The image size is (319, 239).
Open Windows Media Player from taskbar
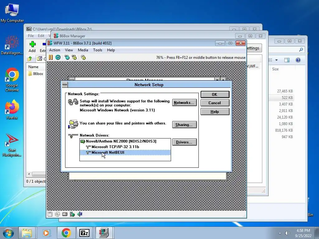(x=46, y=233)
